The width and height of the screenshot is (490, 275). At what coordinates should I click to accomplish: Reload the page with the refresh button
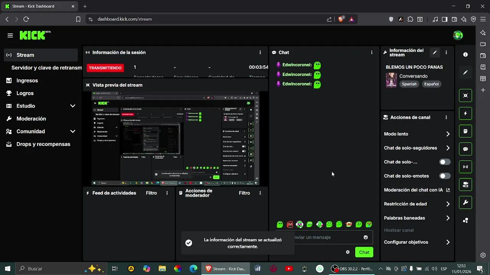point(26,19)
